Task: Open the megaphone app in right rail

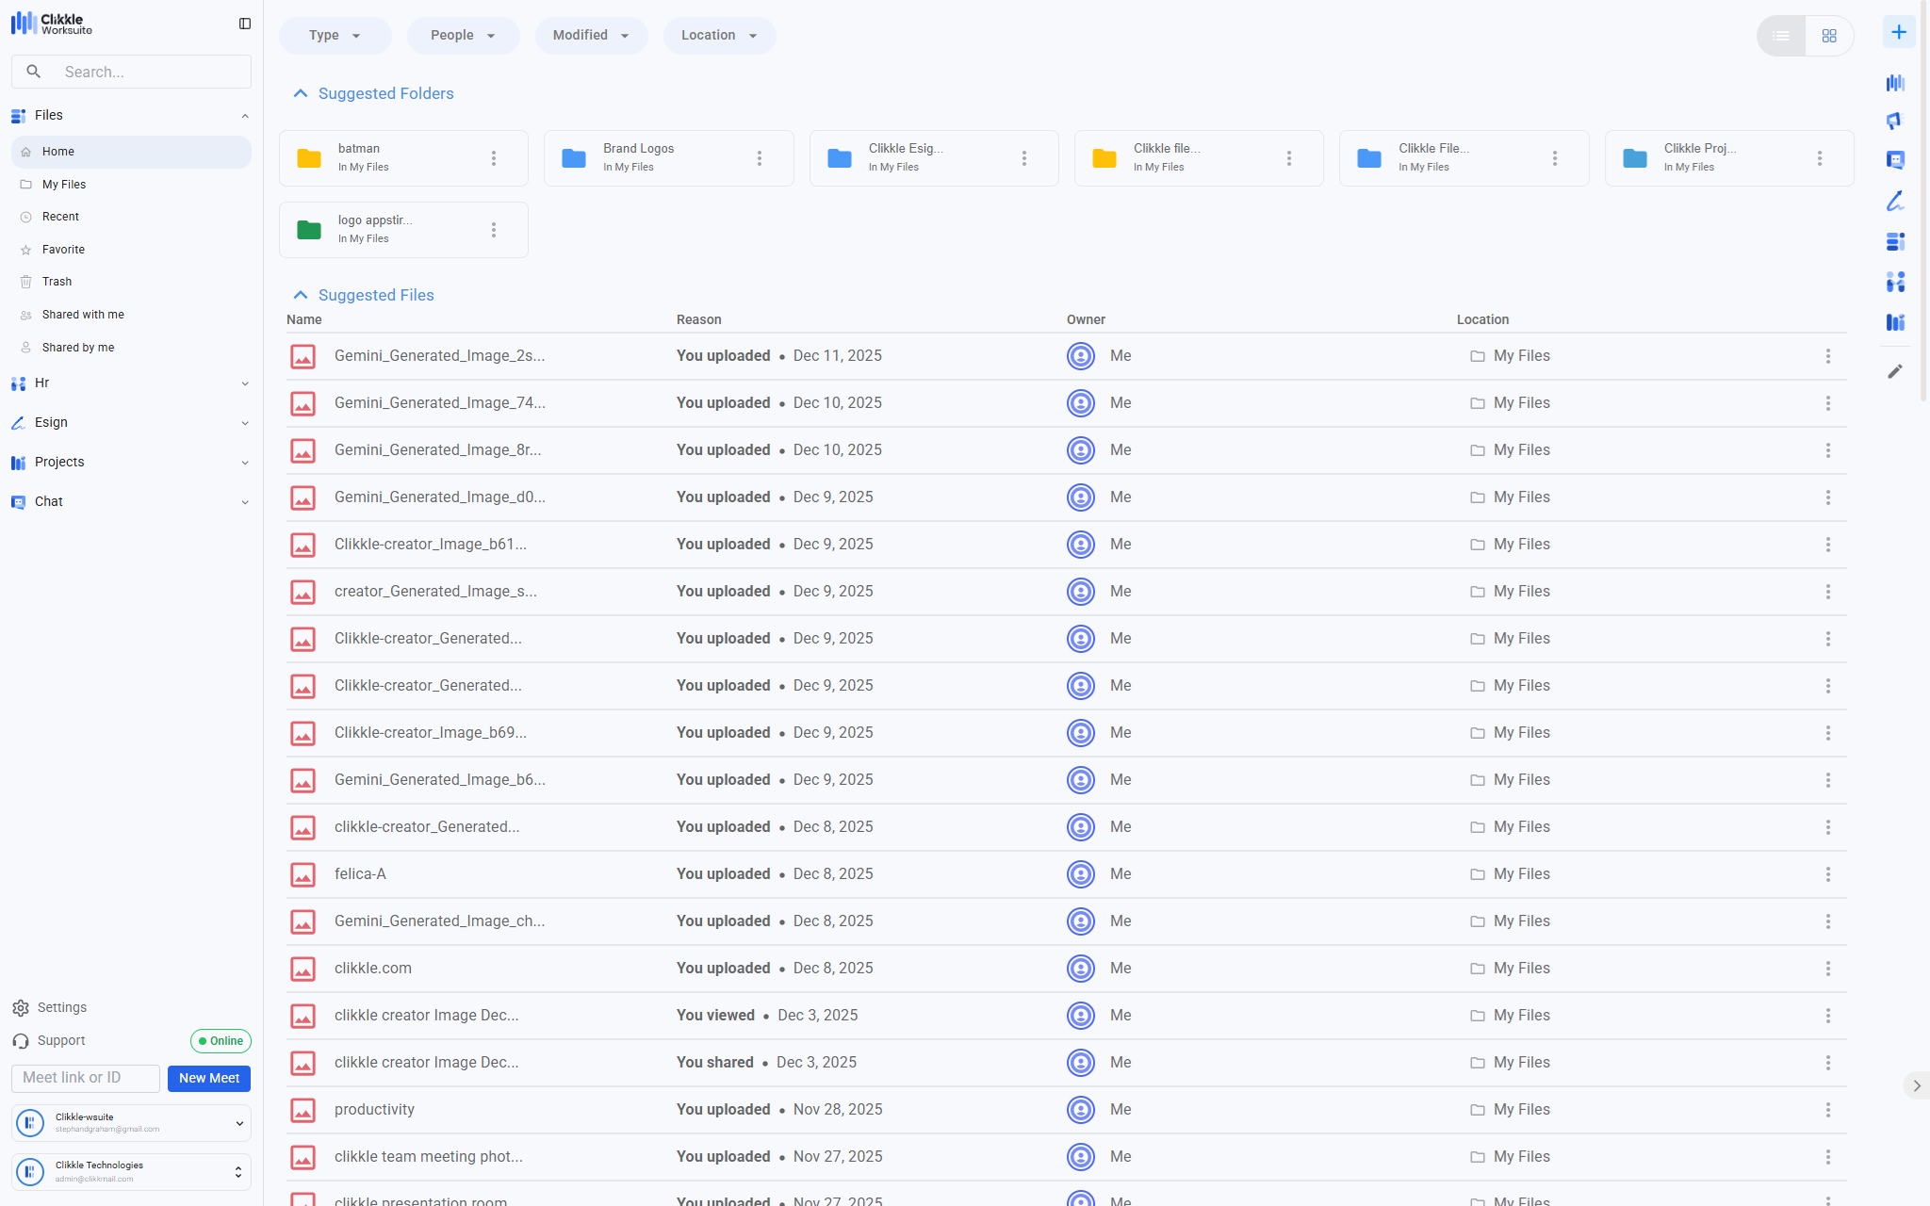Action: pyautogui.click(x=1895, y=122)
